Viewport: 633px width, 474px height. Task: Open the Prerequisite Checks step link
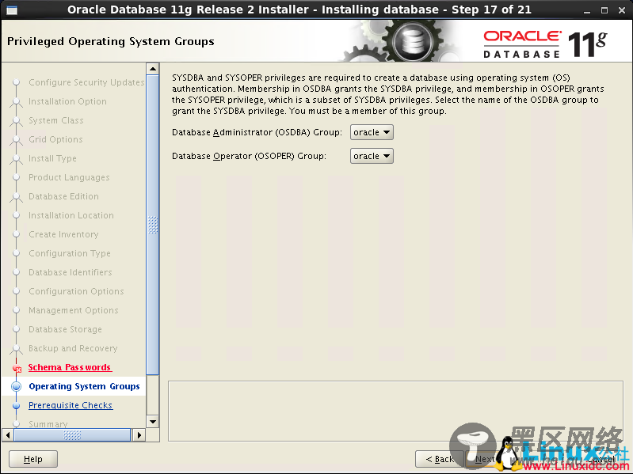[71, 405]
